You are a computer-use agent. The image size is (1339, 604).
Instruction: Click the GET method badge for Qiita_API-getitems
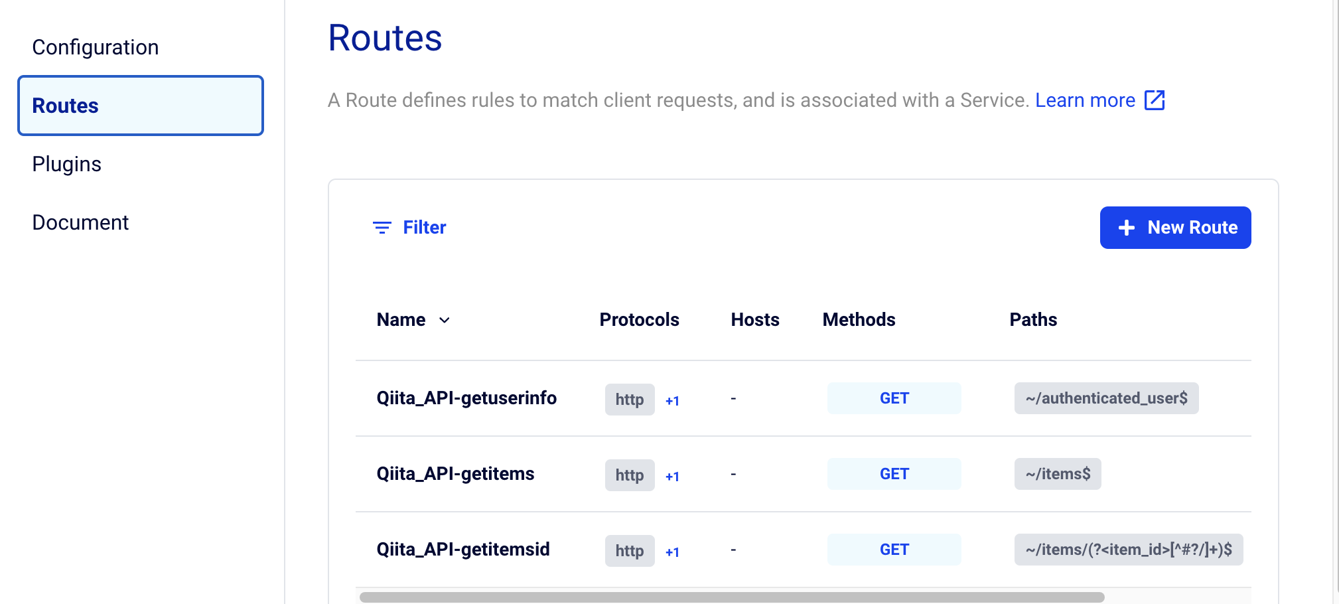(894, 474)
